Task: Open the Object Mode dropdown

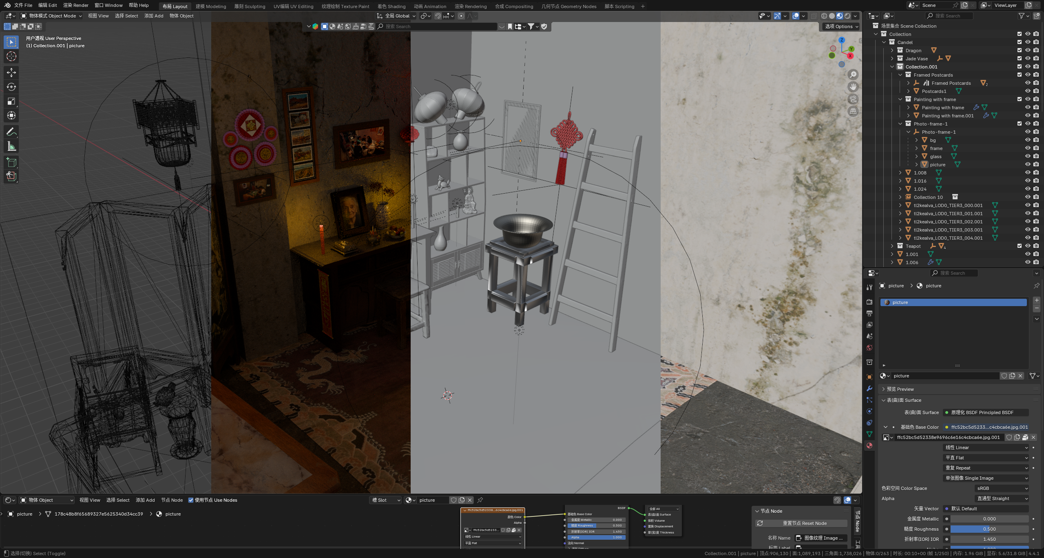Action: [x=51, y=16]
